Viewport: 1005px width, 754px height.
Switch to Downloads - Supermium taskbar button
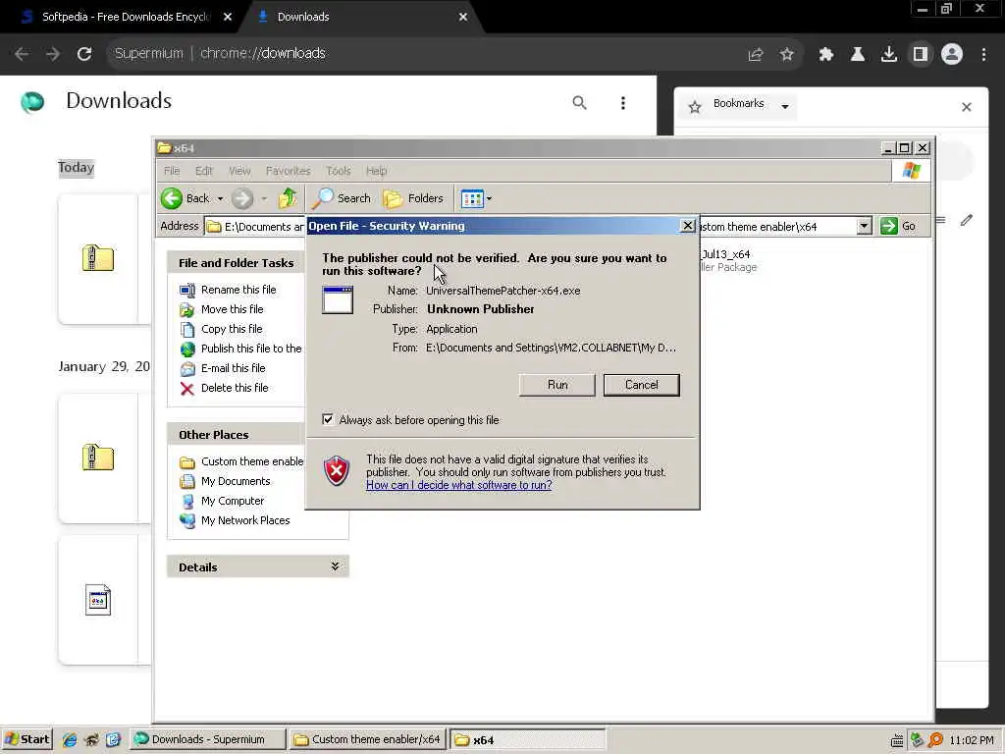tap(208, 739)
